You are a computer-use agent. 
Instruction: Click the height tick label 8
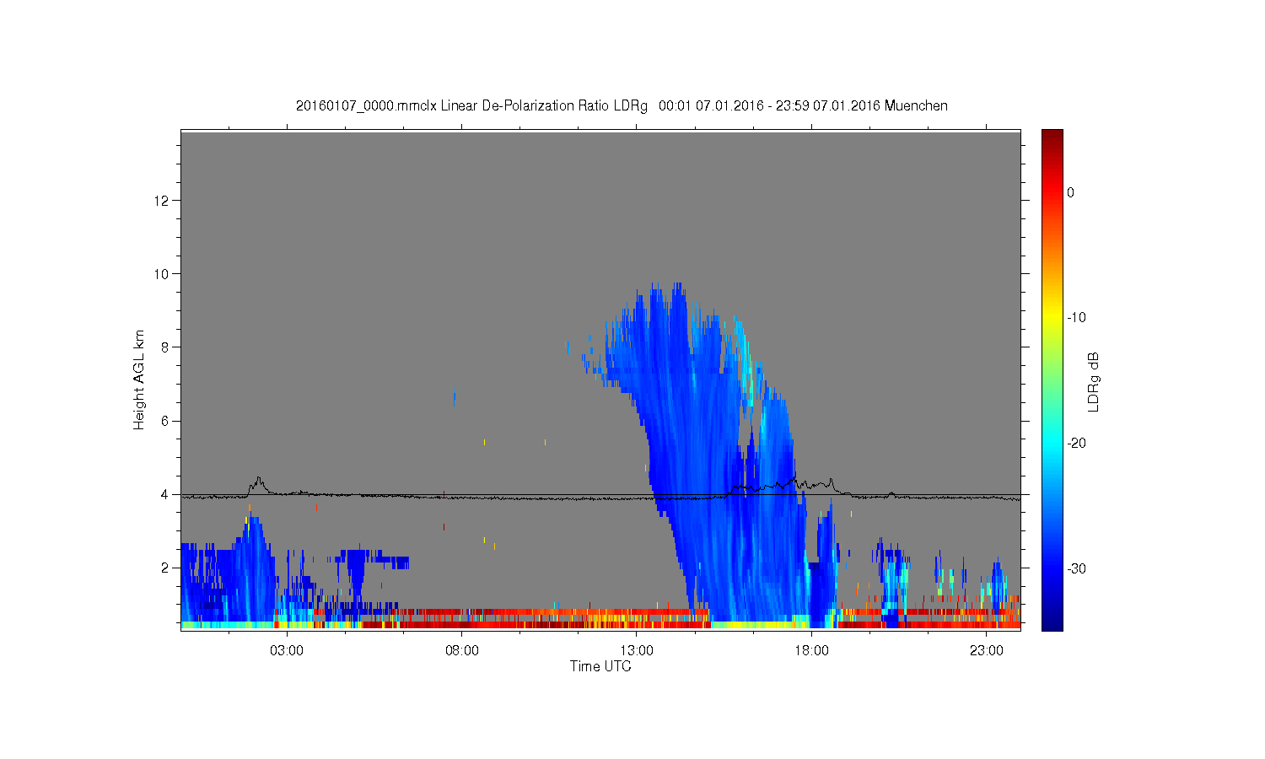(x=166, y=347)
